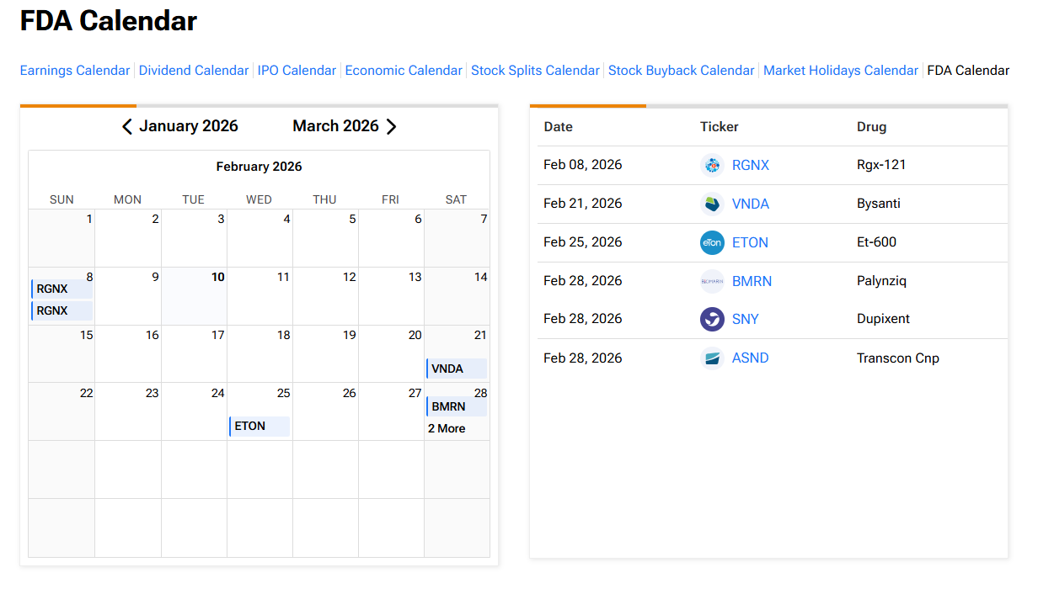Click the drug name Bysanti
The image size is (1038, 594).
coord(878,204)
